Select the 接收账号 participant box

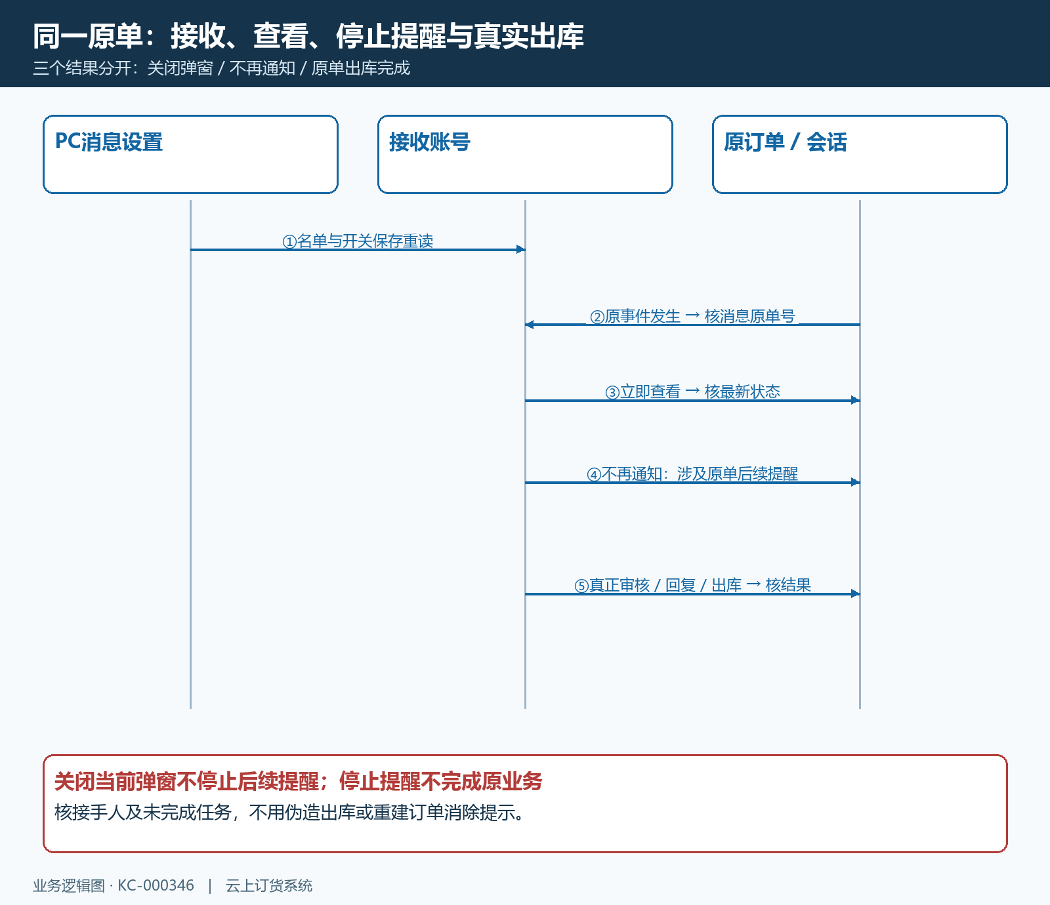click(525, 155)
